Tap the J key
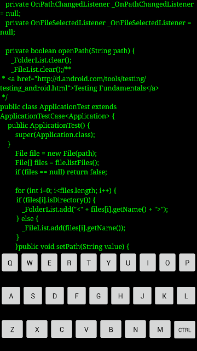Image resolution: width=197 pixels, height=351 pixels. click(x=142, y=296)
